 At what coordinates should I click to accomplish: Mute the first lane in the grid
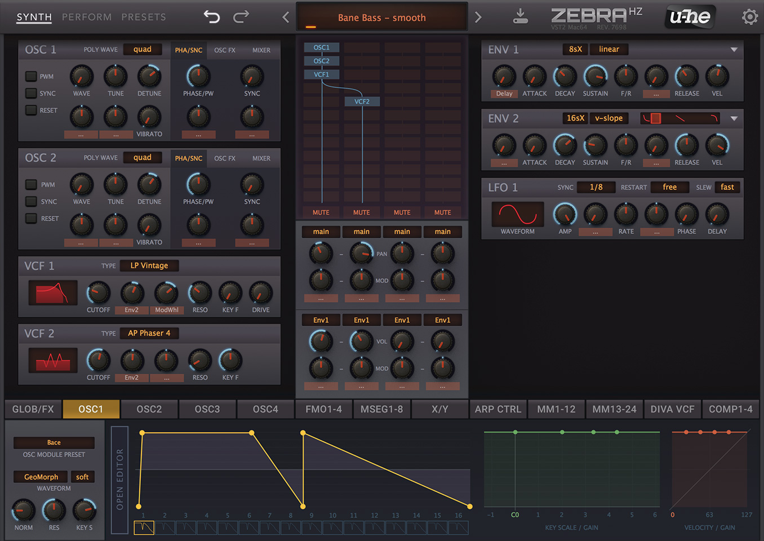pyautogui.click(x=321, y=212)
